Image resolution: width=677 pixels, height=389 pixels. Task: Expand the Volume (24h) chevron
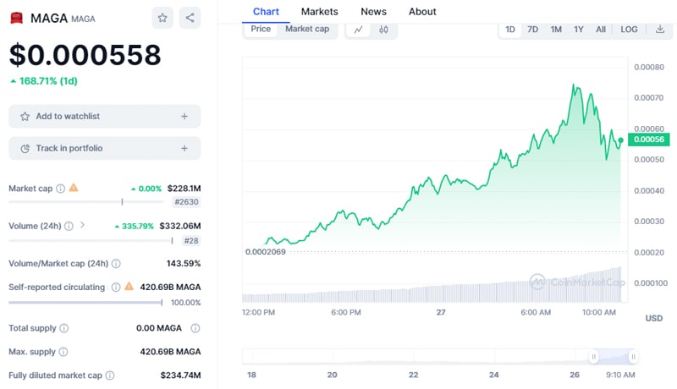point(83,226)
